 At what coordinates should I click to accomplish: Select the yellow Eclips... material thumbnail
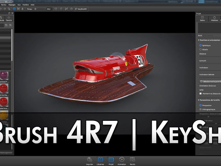4,115
